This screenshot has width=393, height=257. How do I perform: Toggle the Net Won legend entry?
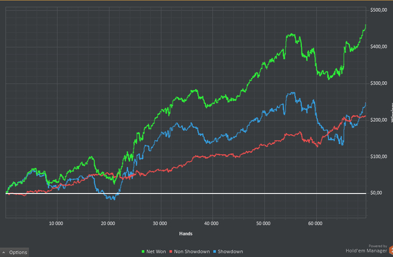click(x=154, y=251)
